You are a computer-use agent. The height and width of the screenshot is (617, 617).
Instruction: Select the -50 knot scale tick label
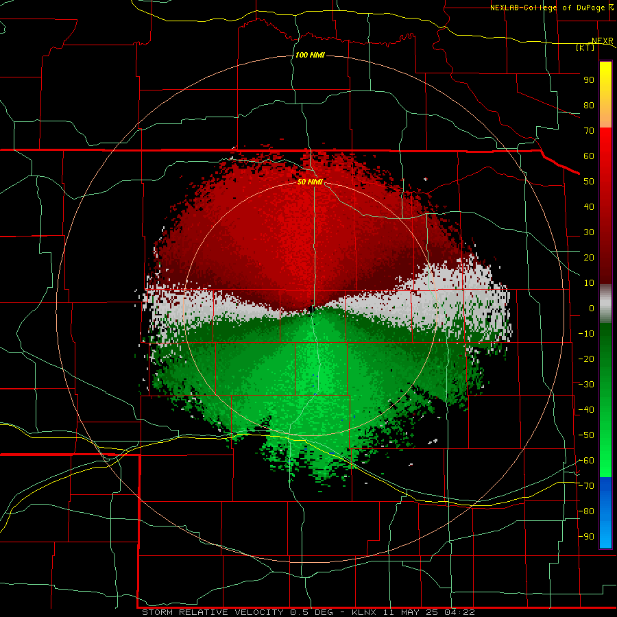coord(586,435)
